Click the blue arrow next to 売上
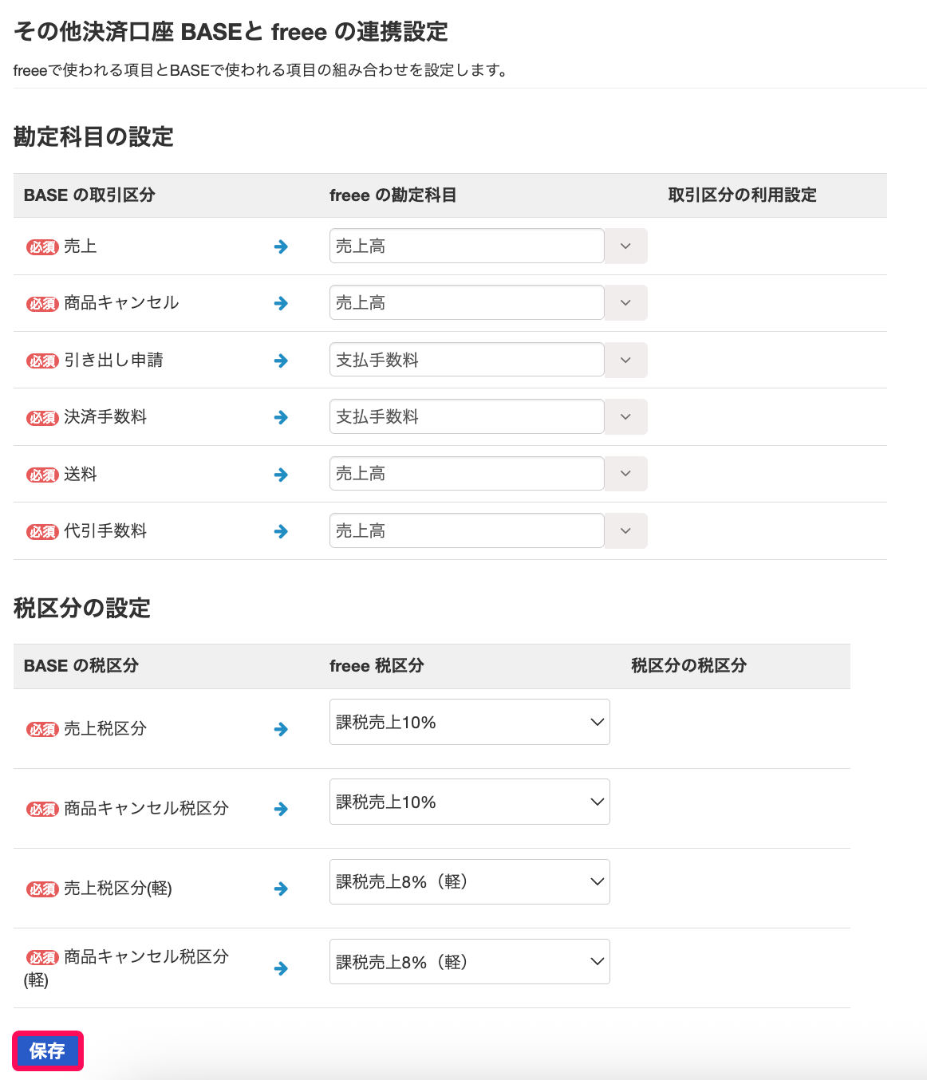 click(x=281, y=247)
